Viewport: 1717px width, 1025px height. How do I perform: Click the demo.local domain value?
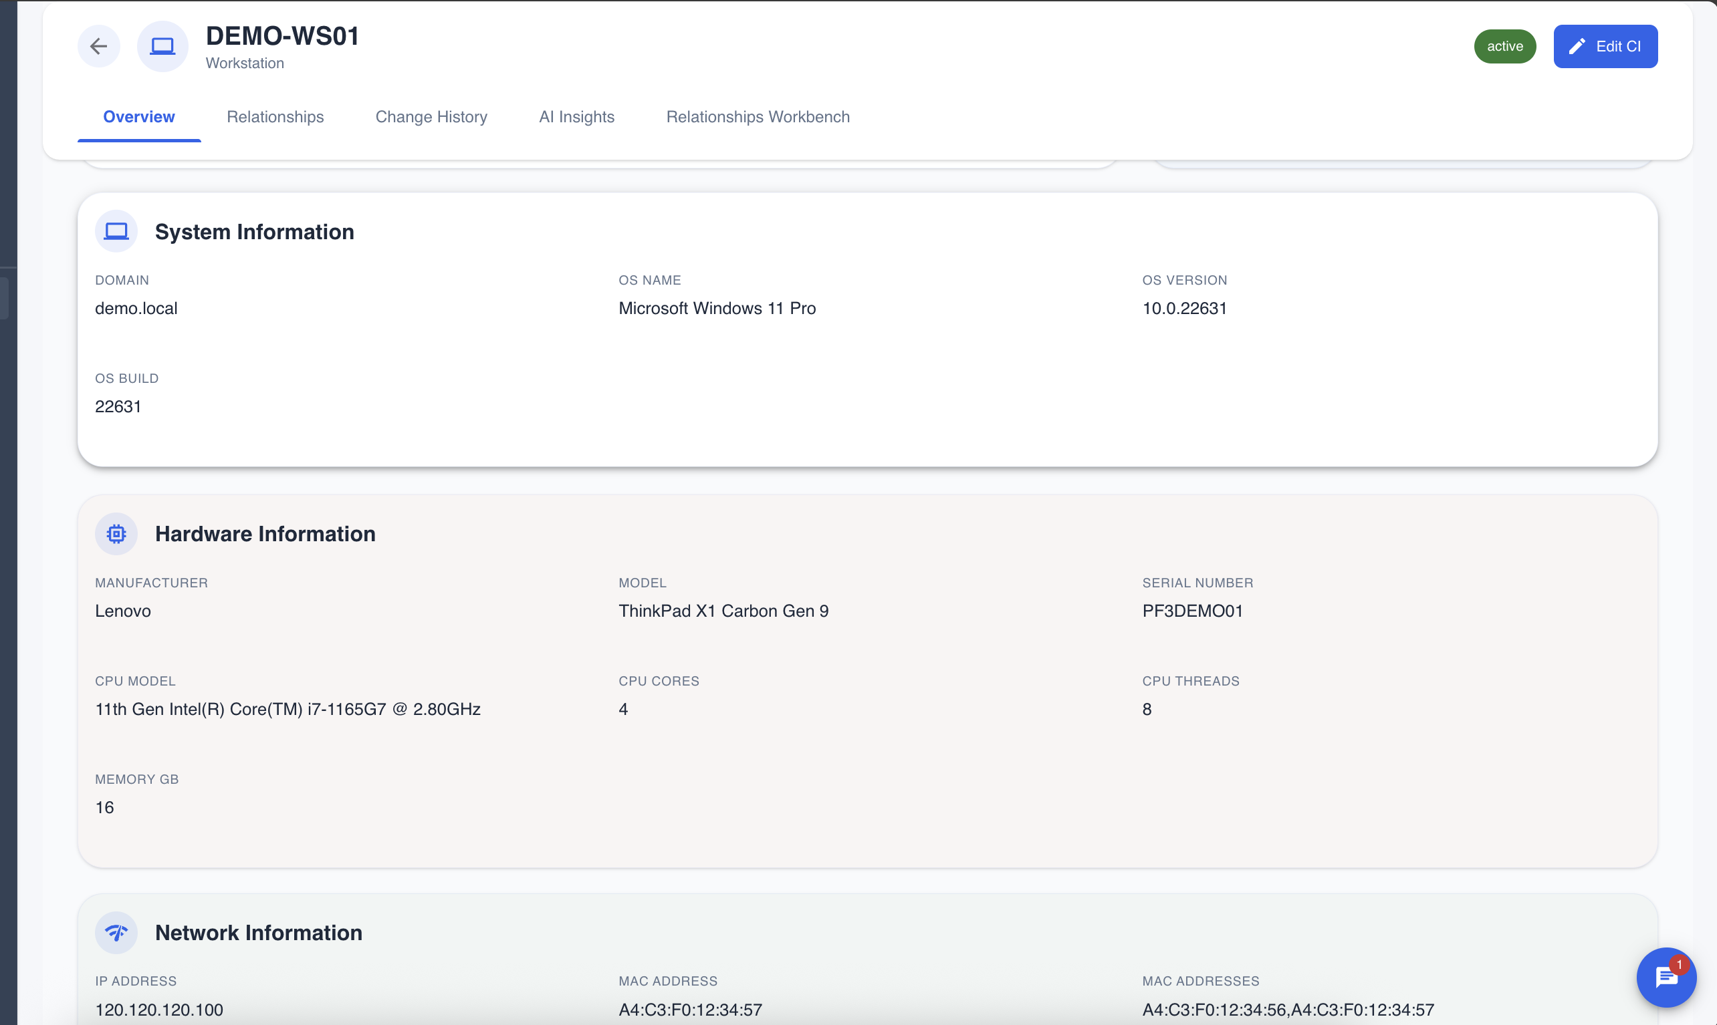(x=136, y=309)
